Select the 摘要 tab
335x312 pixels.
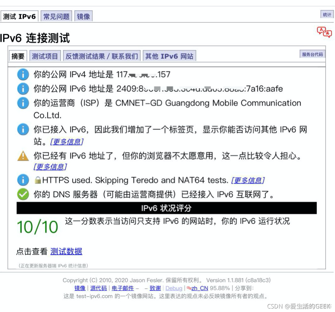[x=18, y=56]
